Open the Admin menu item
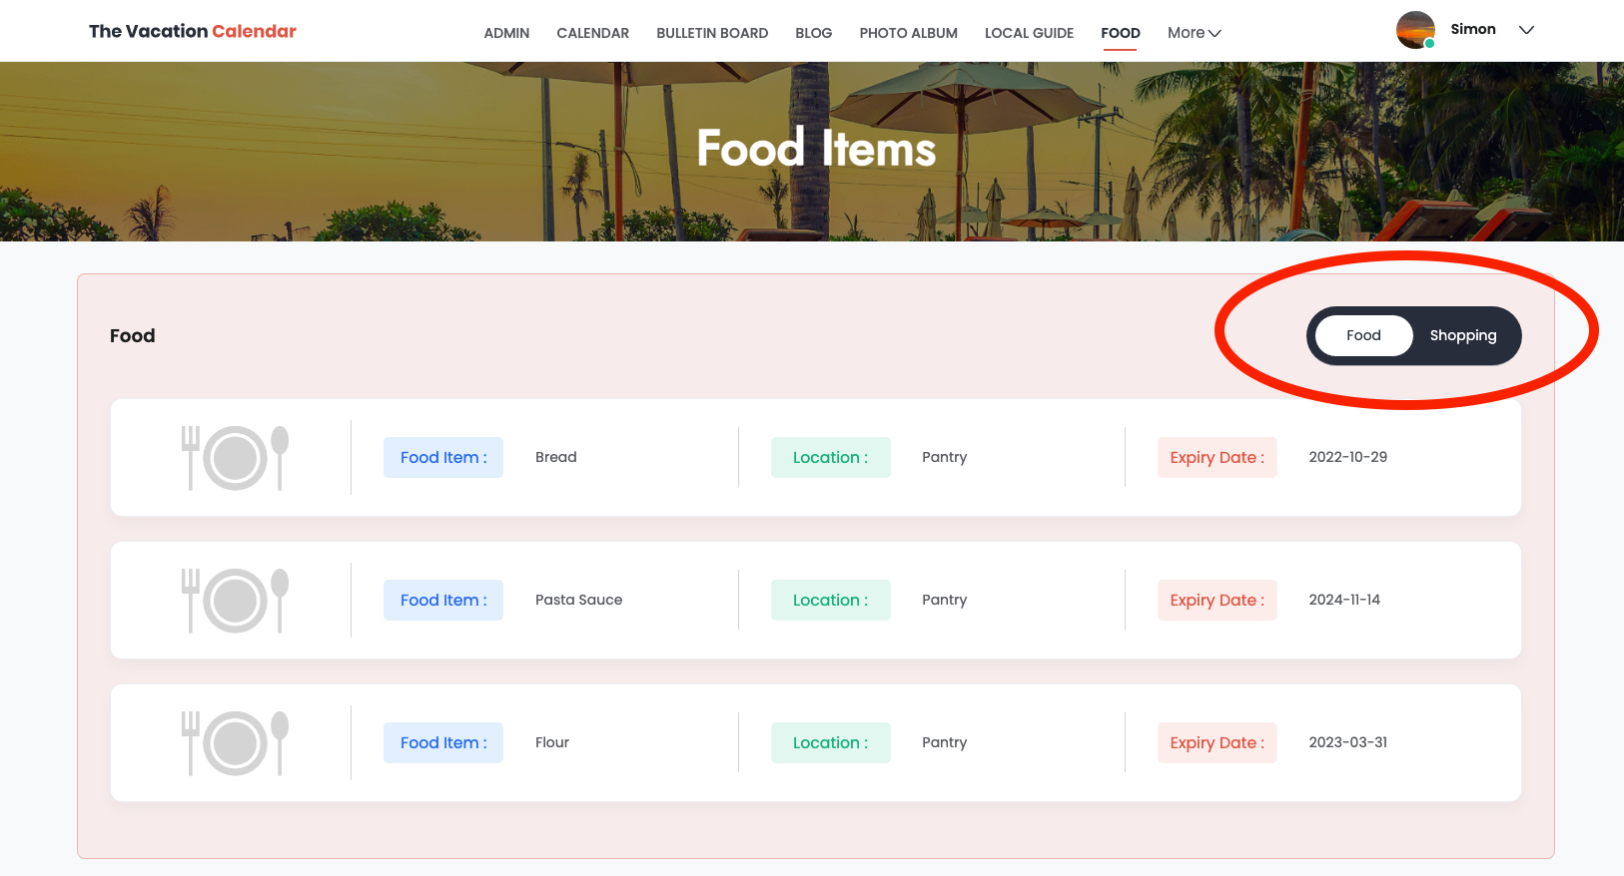Image resolution: width=1624 pixels, height=876 pixels. 506,33
